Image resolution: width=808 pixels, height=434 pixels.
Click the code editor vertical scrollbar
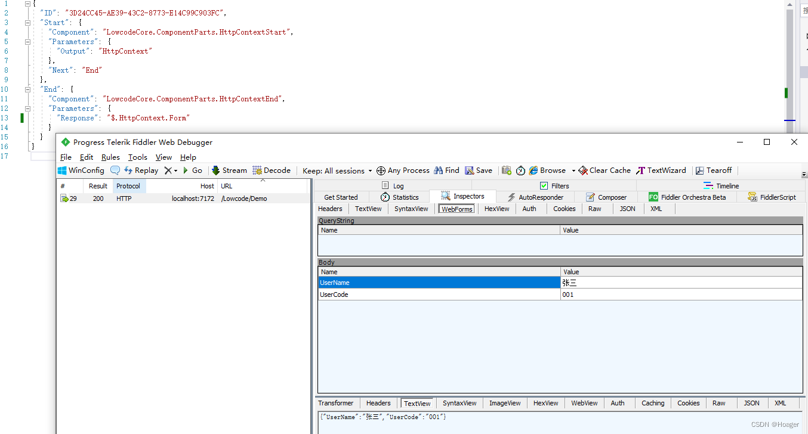tap(790, 66)
